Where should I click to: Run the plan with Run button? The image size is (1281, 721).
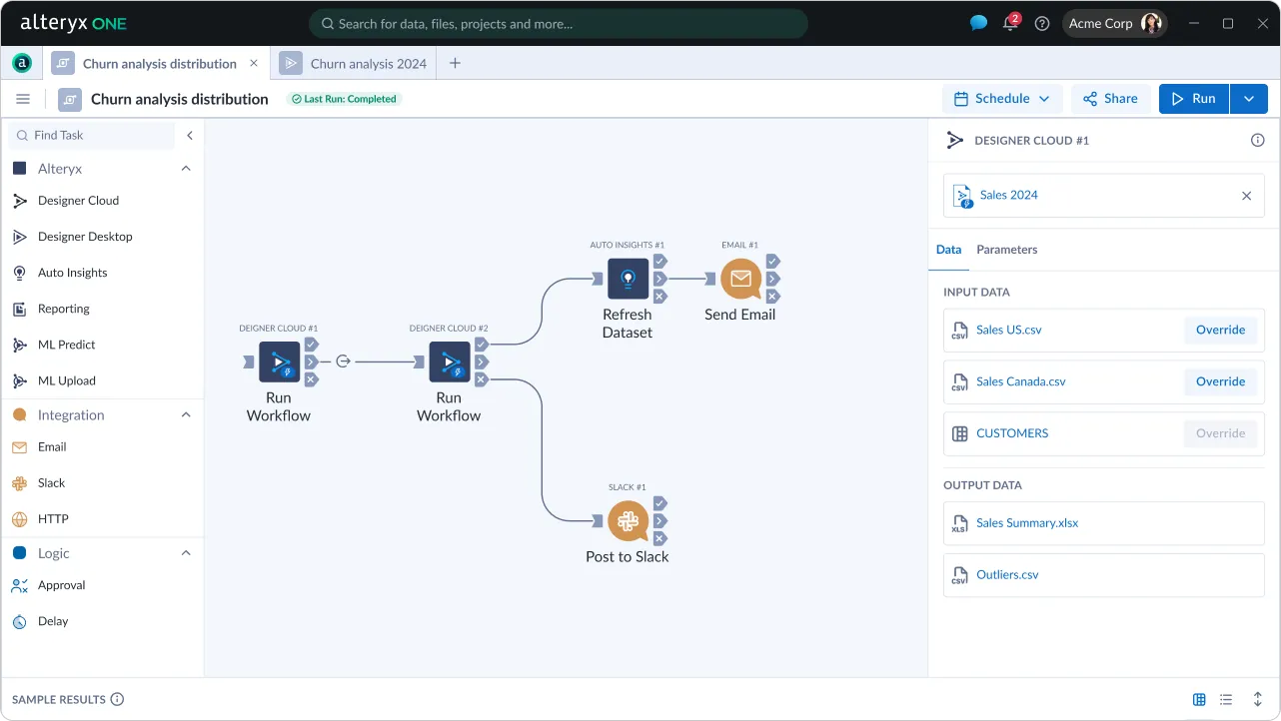click(1194, 99)
